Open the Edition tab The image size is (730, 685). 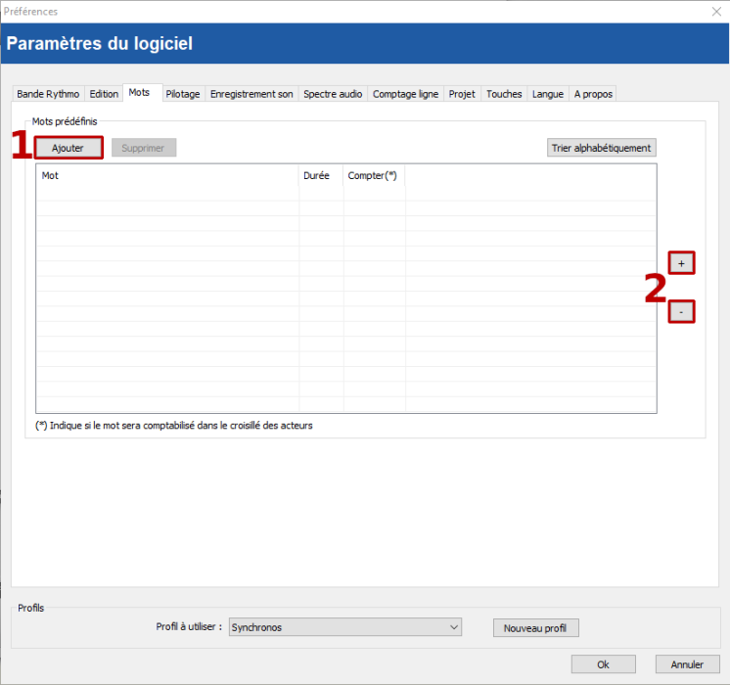click(104, 94)
